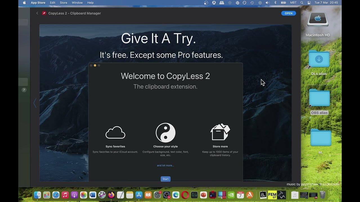Open System Preferences with badge in dock
This screenshot has height=202, width=360.
coord(157,195)
